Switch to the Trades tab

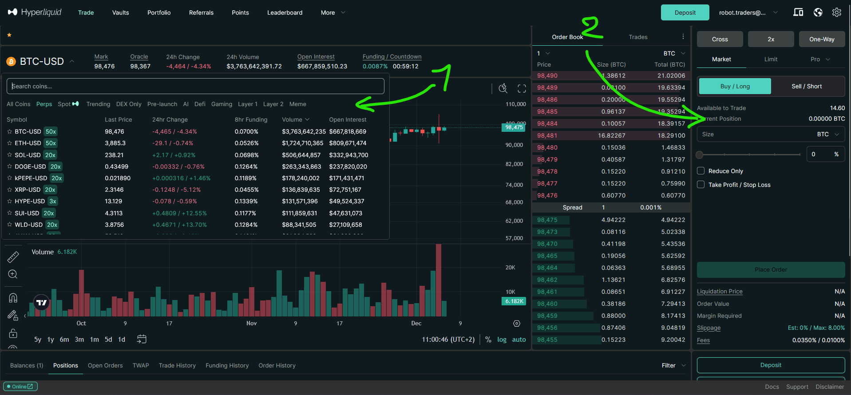(x=638, y=37)
